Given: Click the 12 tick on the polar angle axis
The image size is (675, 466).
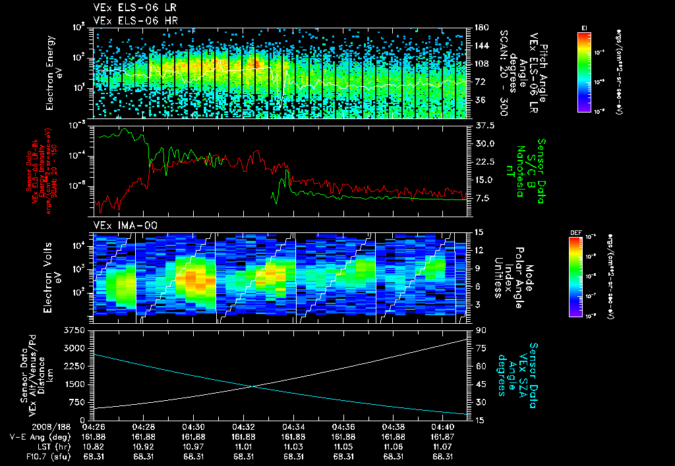Looking at the screenshot, I should [481, 250].
